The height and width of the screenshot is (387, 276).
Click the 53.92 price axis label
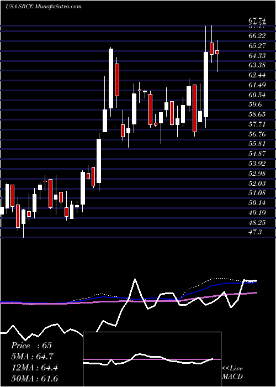[257, 164]
